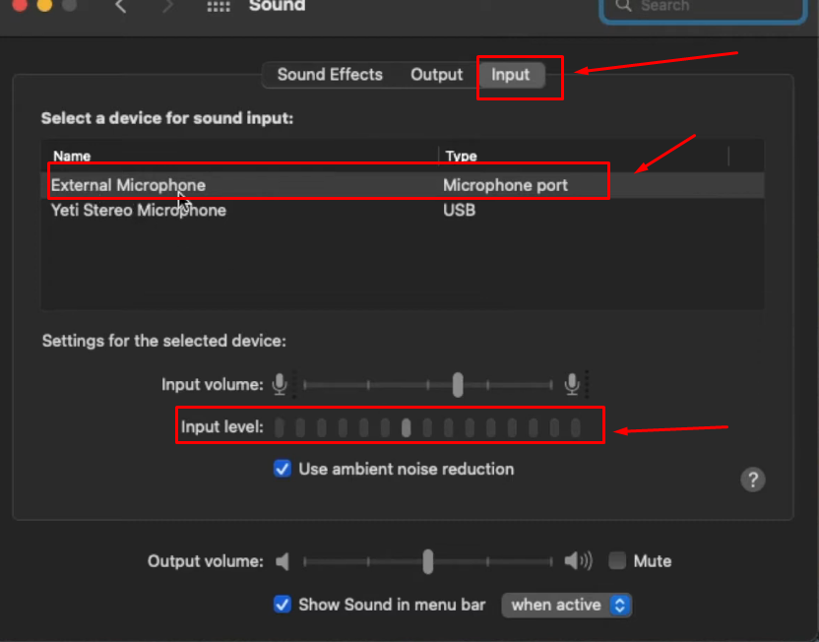Select the Input tab
This screenshot has height=642, width=819.
point(510,75)
